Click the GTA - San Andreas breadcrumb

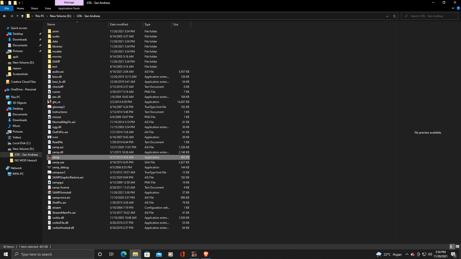(x=88, y=16)
